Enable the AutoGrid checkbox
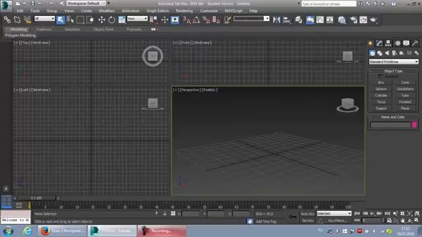The height and width of the screenshot is (237, 422). click(x=380, y=76)
